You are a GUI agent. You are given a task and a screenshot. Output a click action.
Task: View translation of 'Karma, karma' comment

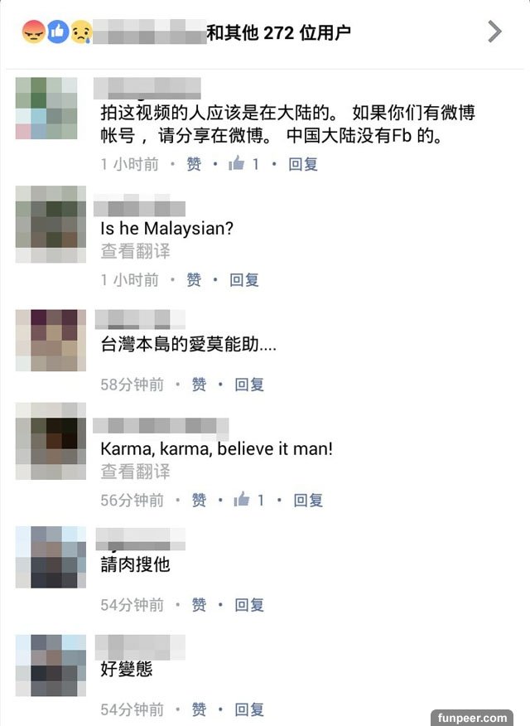(x=136, y=472)
